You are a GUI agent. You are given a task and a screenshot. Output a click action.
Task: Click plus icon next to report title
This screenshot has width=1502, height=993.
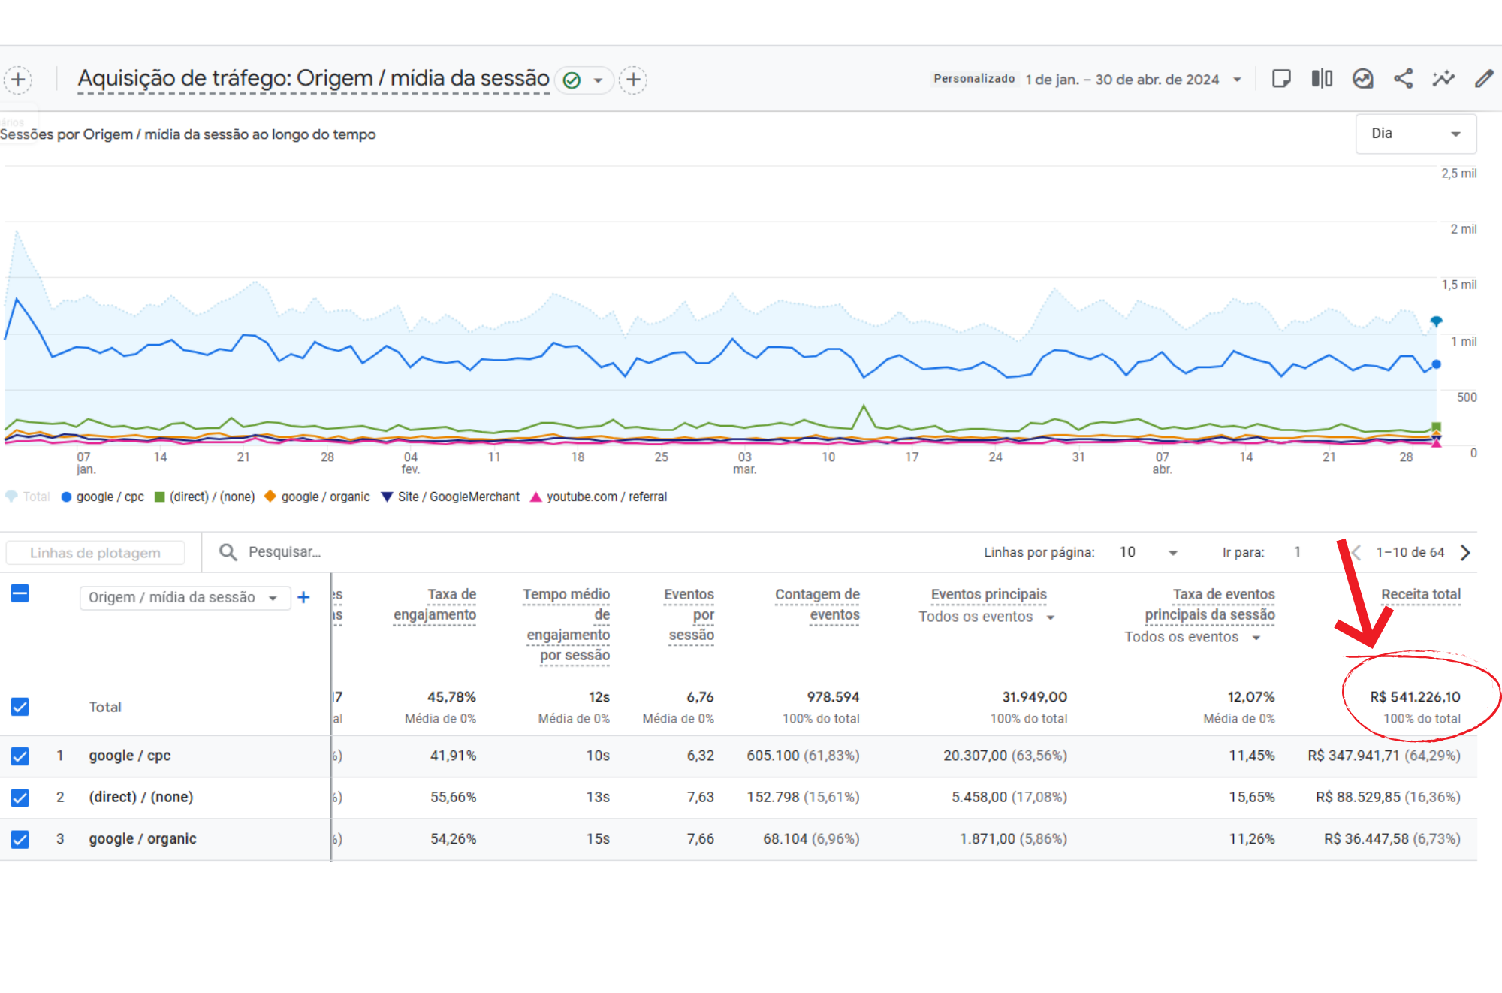tap(633, 80)
